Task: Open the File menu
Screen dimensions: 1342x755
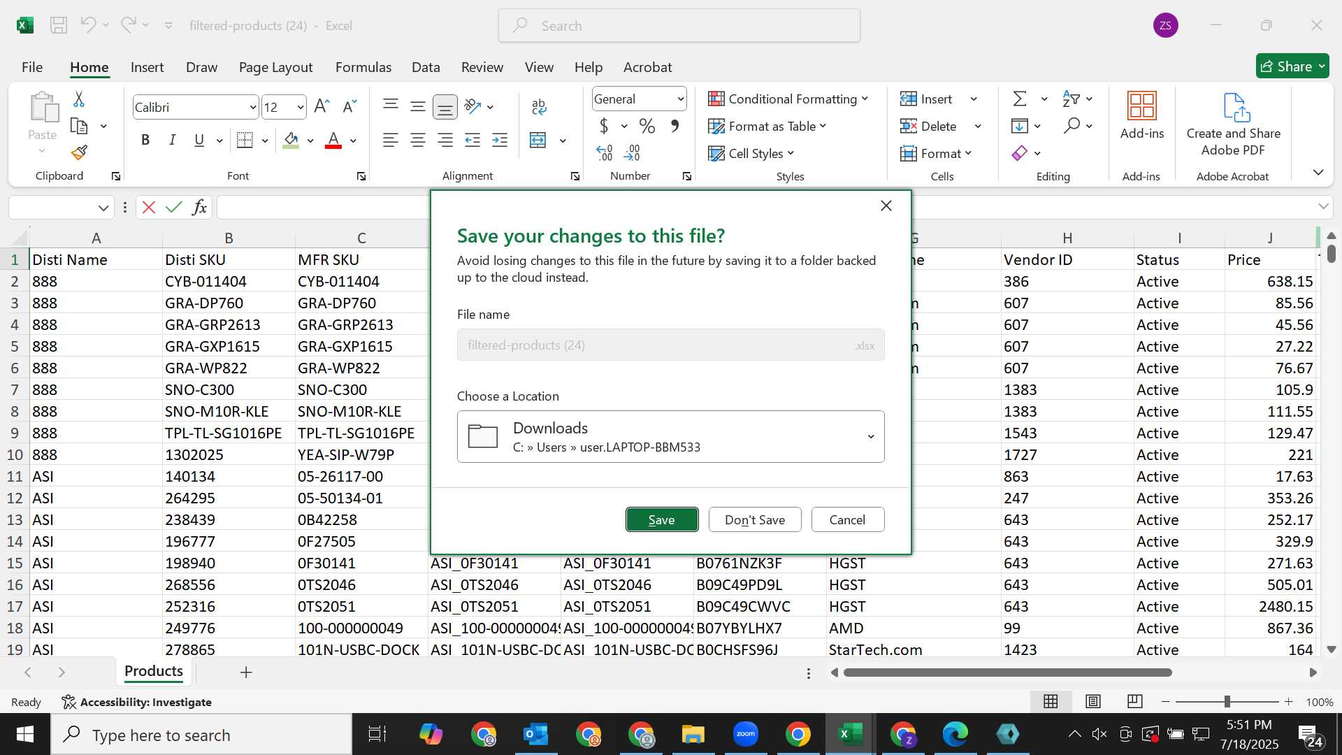Action: click(x=32, y=67)
